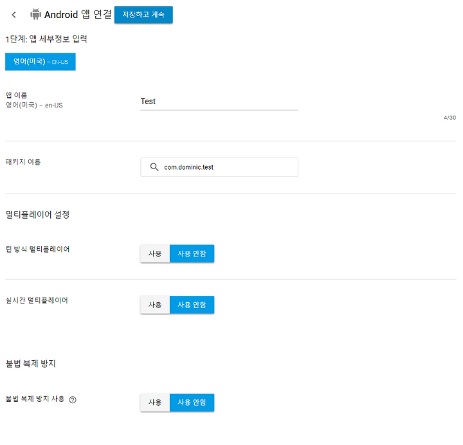Enable 턴 방식 멀티플레이어 with 사용
The image size is (463, 445).
(155, 253)
